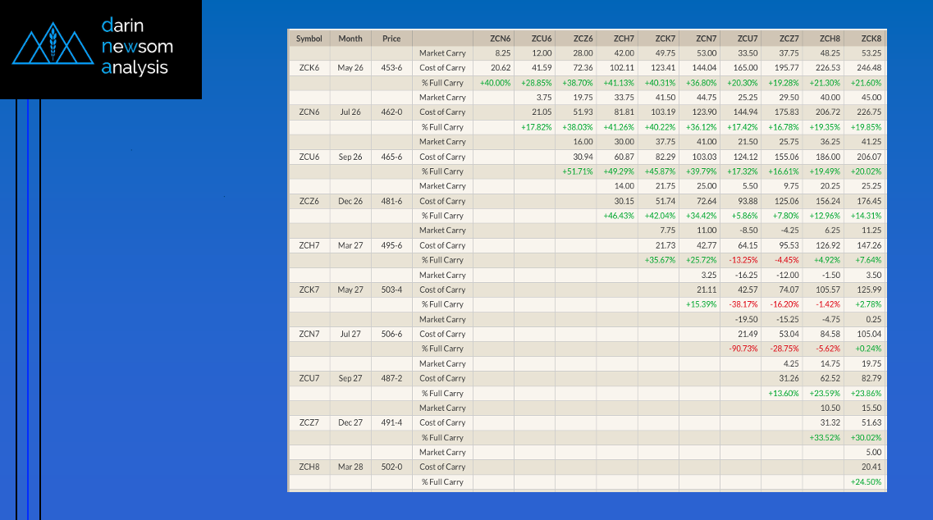Viewport: 933px width, 520px height.
Task: Open the ZCU6 symbol in the Symbol column
Action: (309, 157)
